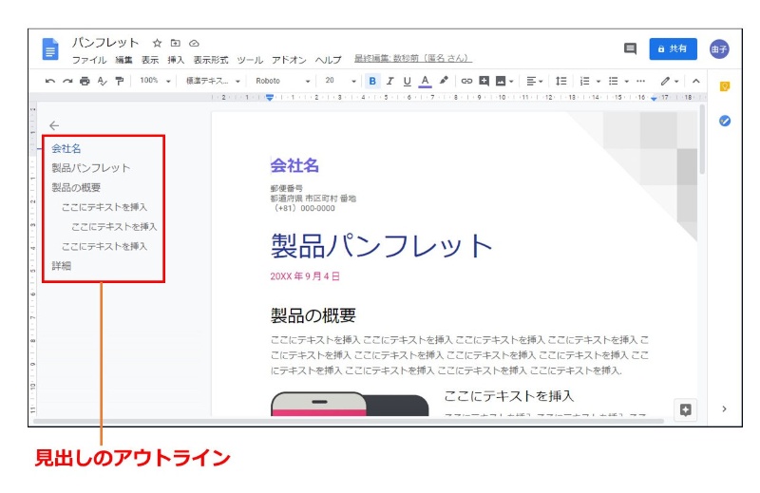Open the 挿入 menu
The image size is (760, 493).
point(176,60)
